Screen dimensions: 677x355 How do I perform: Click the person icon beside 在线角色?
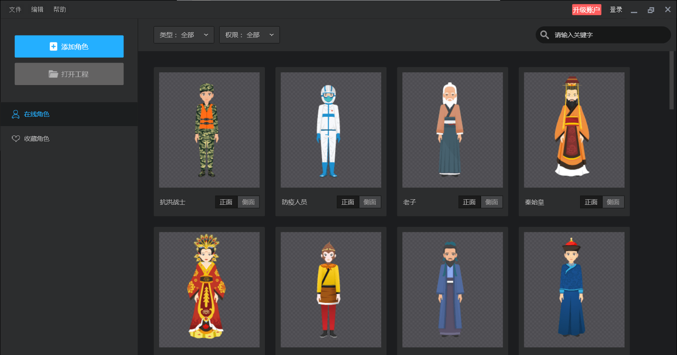click(x=16, y=114)
